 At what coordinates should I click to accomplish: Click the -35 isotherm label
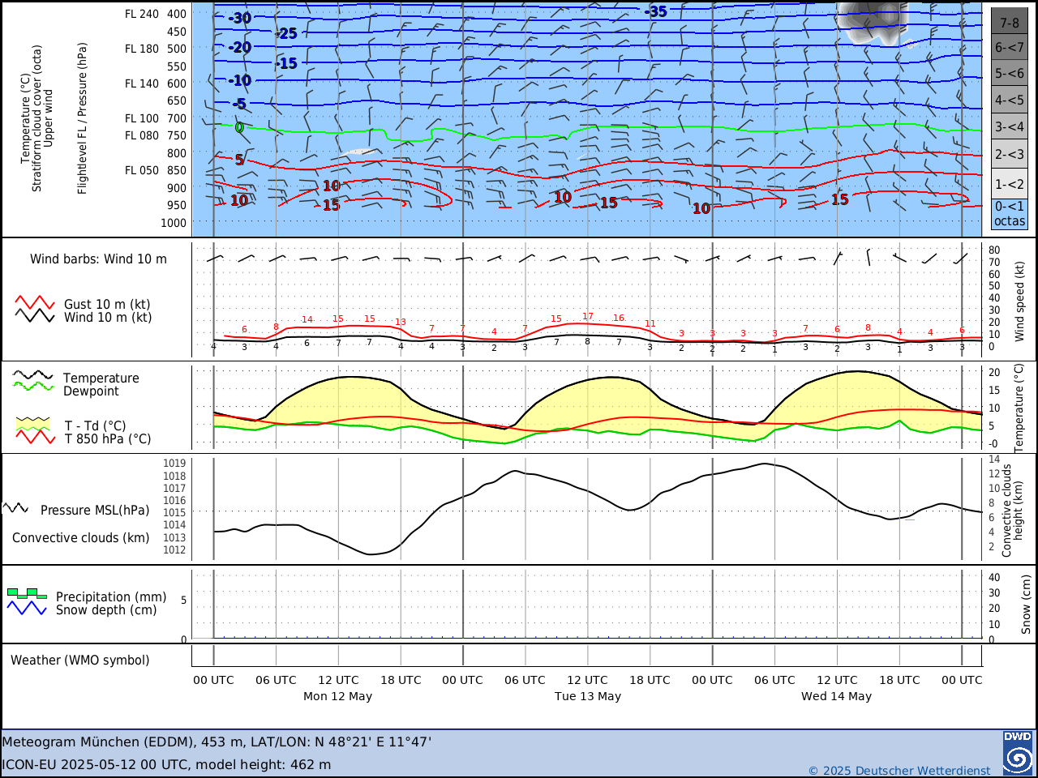pyautogui.click(x=656, y=11)
